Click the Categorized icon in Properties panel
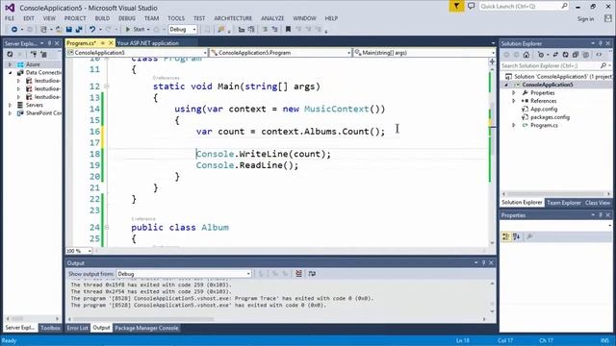This screenshot has height=346, width=616. [x=506, y=236]
